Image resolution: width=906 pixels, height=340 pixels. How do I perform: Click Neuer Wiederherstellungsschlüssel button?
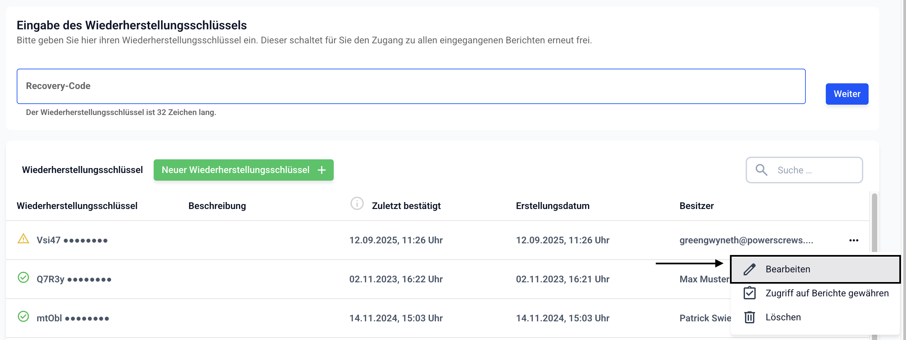click(x=244, y=170)
